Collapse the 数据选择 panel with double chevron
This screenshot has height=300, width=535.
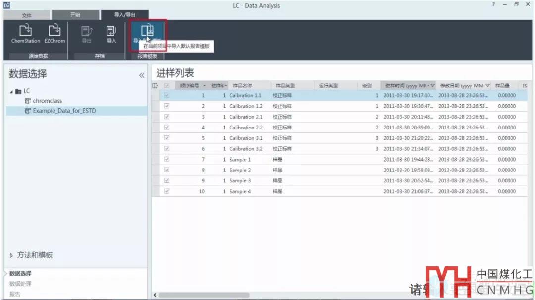coord(142,75)
